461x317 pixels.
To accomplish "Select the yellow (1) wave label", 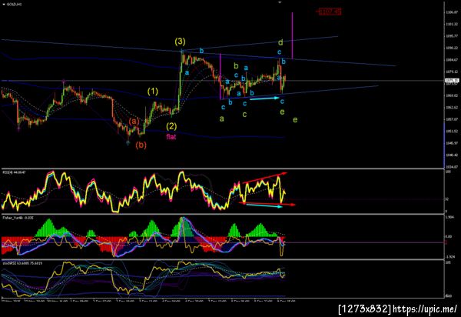I will (153, 92).
